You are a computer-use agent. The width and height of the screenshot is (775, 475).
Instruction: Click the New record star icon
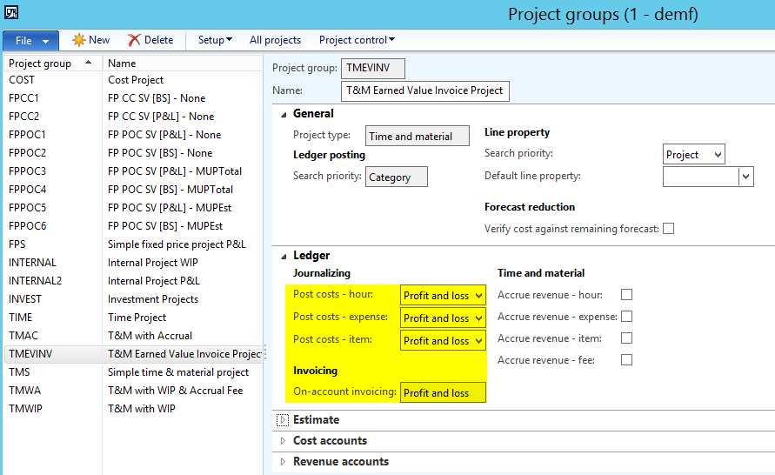78,40
